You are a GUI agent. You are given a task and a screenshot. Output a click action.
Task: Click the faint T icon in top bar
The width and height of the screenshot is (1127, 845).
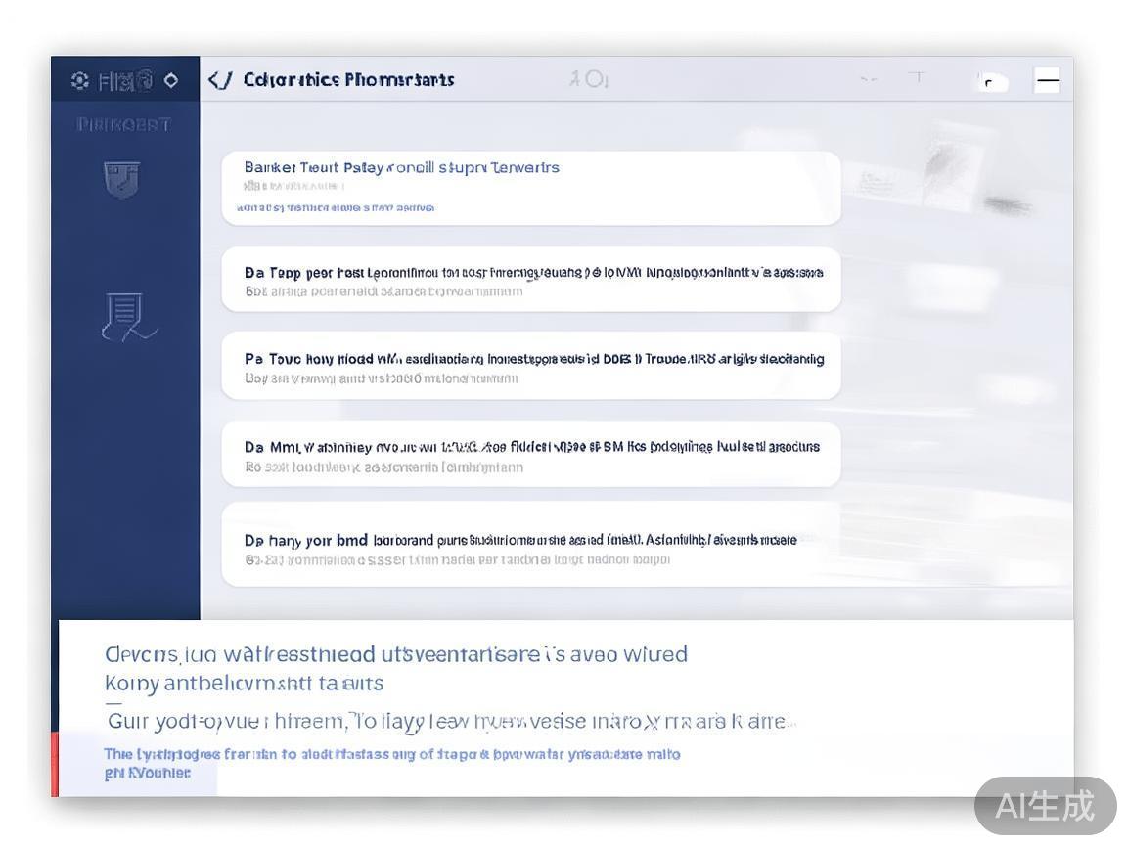pos(917,78)
